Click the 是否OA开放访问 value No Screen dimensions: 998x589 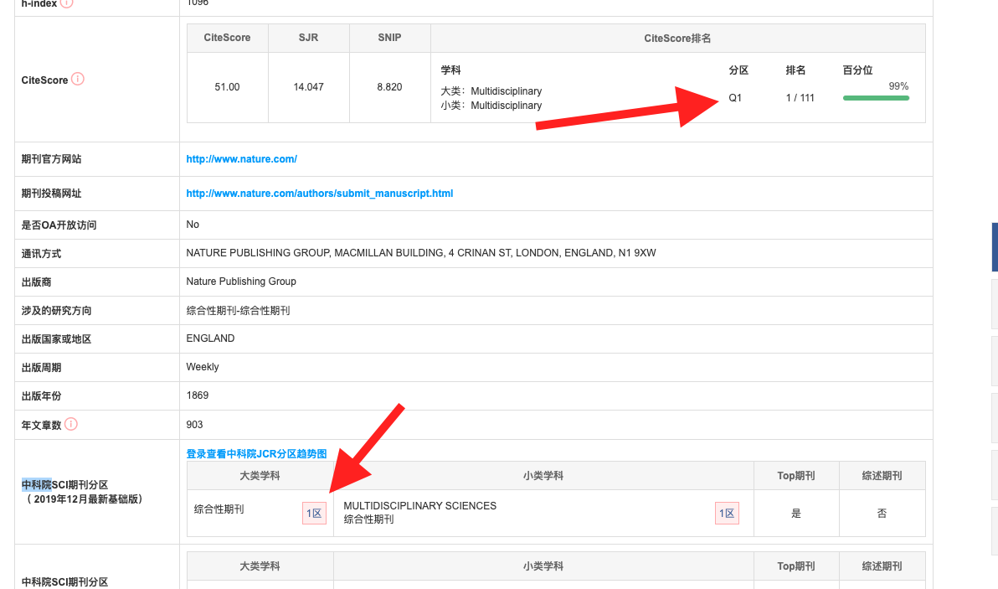click(x=193, y=225)
